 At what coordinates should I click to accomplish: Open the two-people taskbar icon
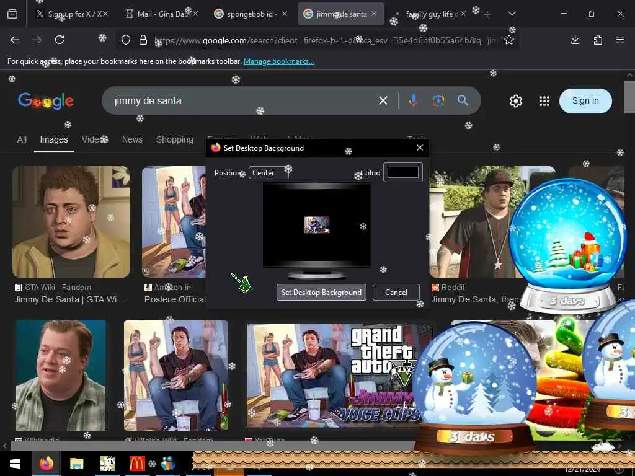pyautogui.click(x=167, y=464)
